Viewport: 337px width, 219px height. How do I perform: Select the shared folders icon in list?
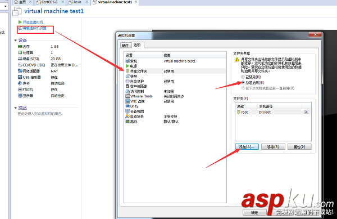pos(127,71)
